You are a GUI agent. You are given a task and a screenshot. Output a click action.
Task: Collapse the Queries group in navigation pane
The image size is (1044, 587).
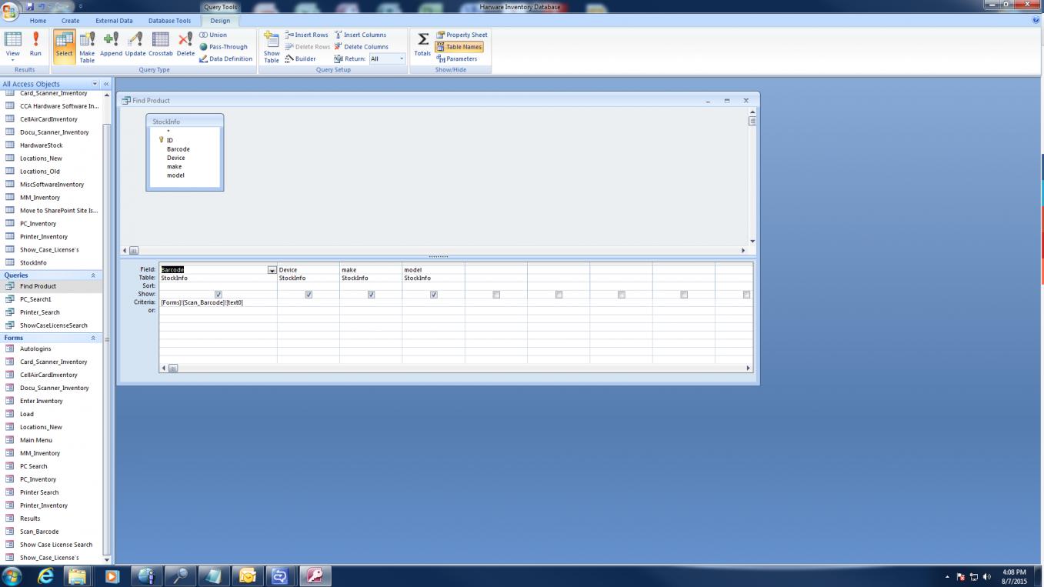(x=94, y=275)
